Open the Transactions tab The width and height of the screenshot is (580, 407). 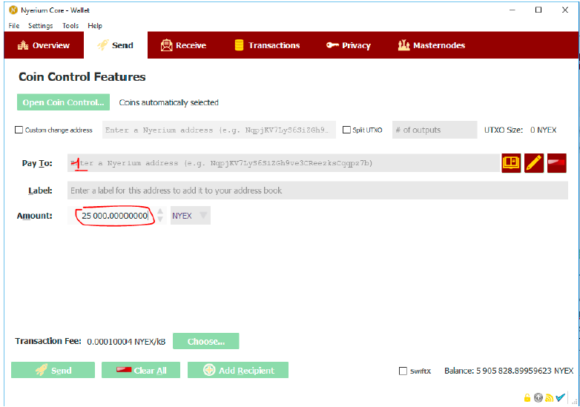[267, 45]
